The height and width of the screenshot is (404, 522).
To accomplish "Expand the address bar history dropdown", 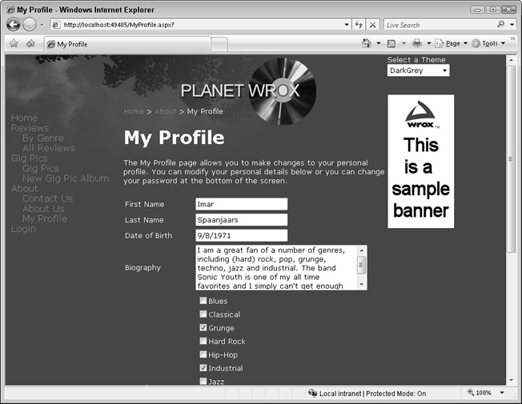I will 346,25.
